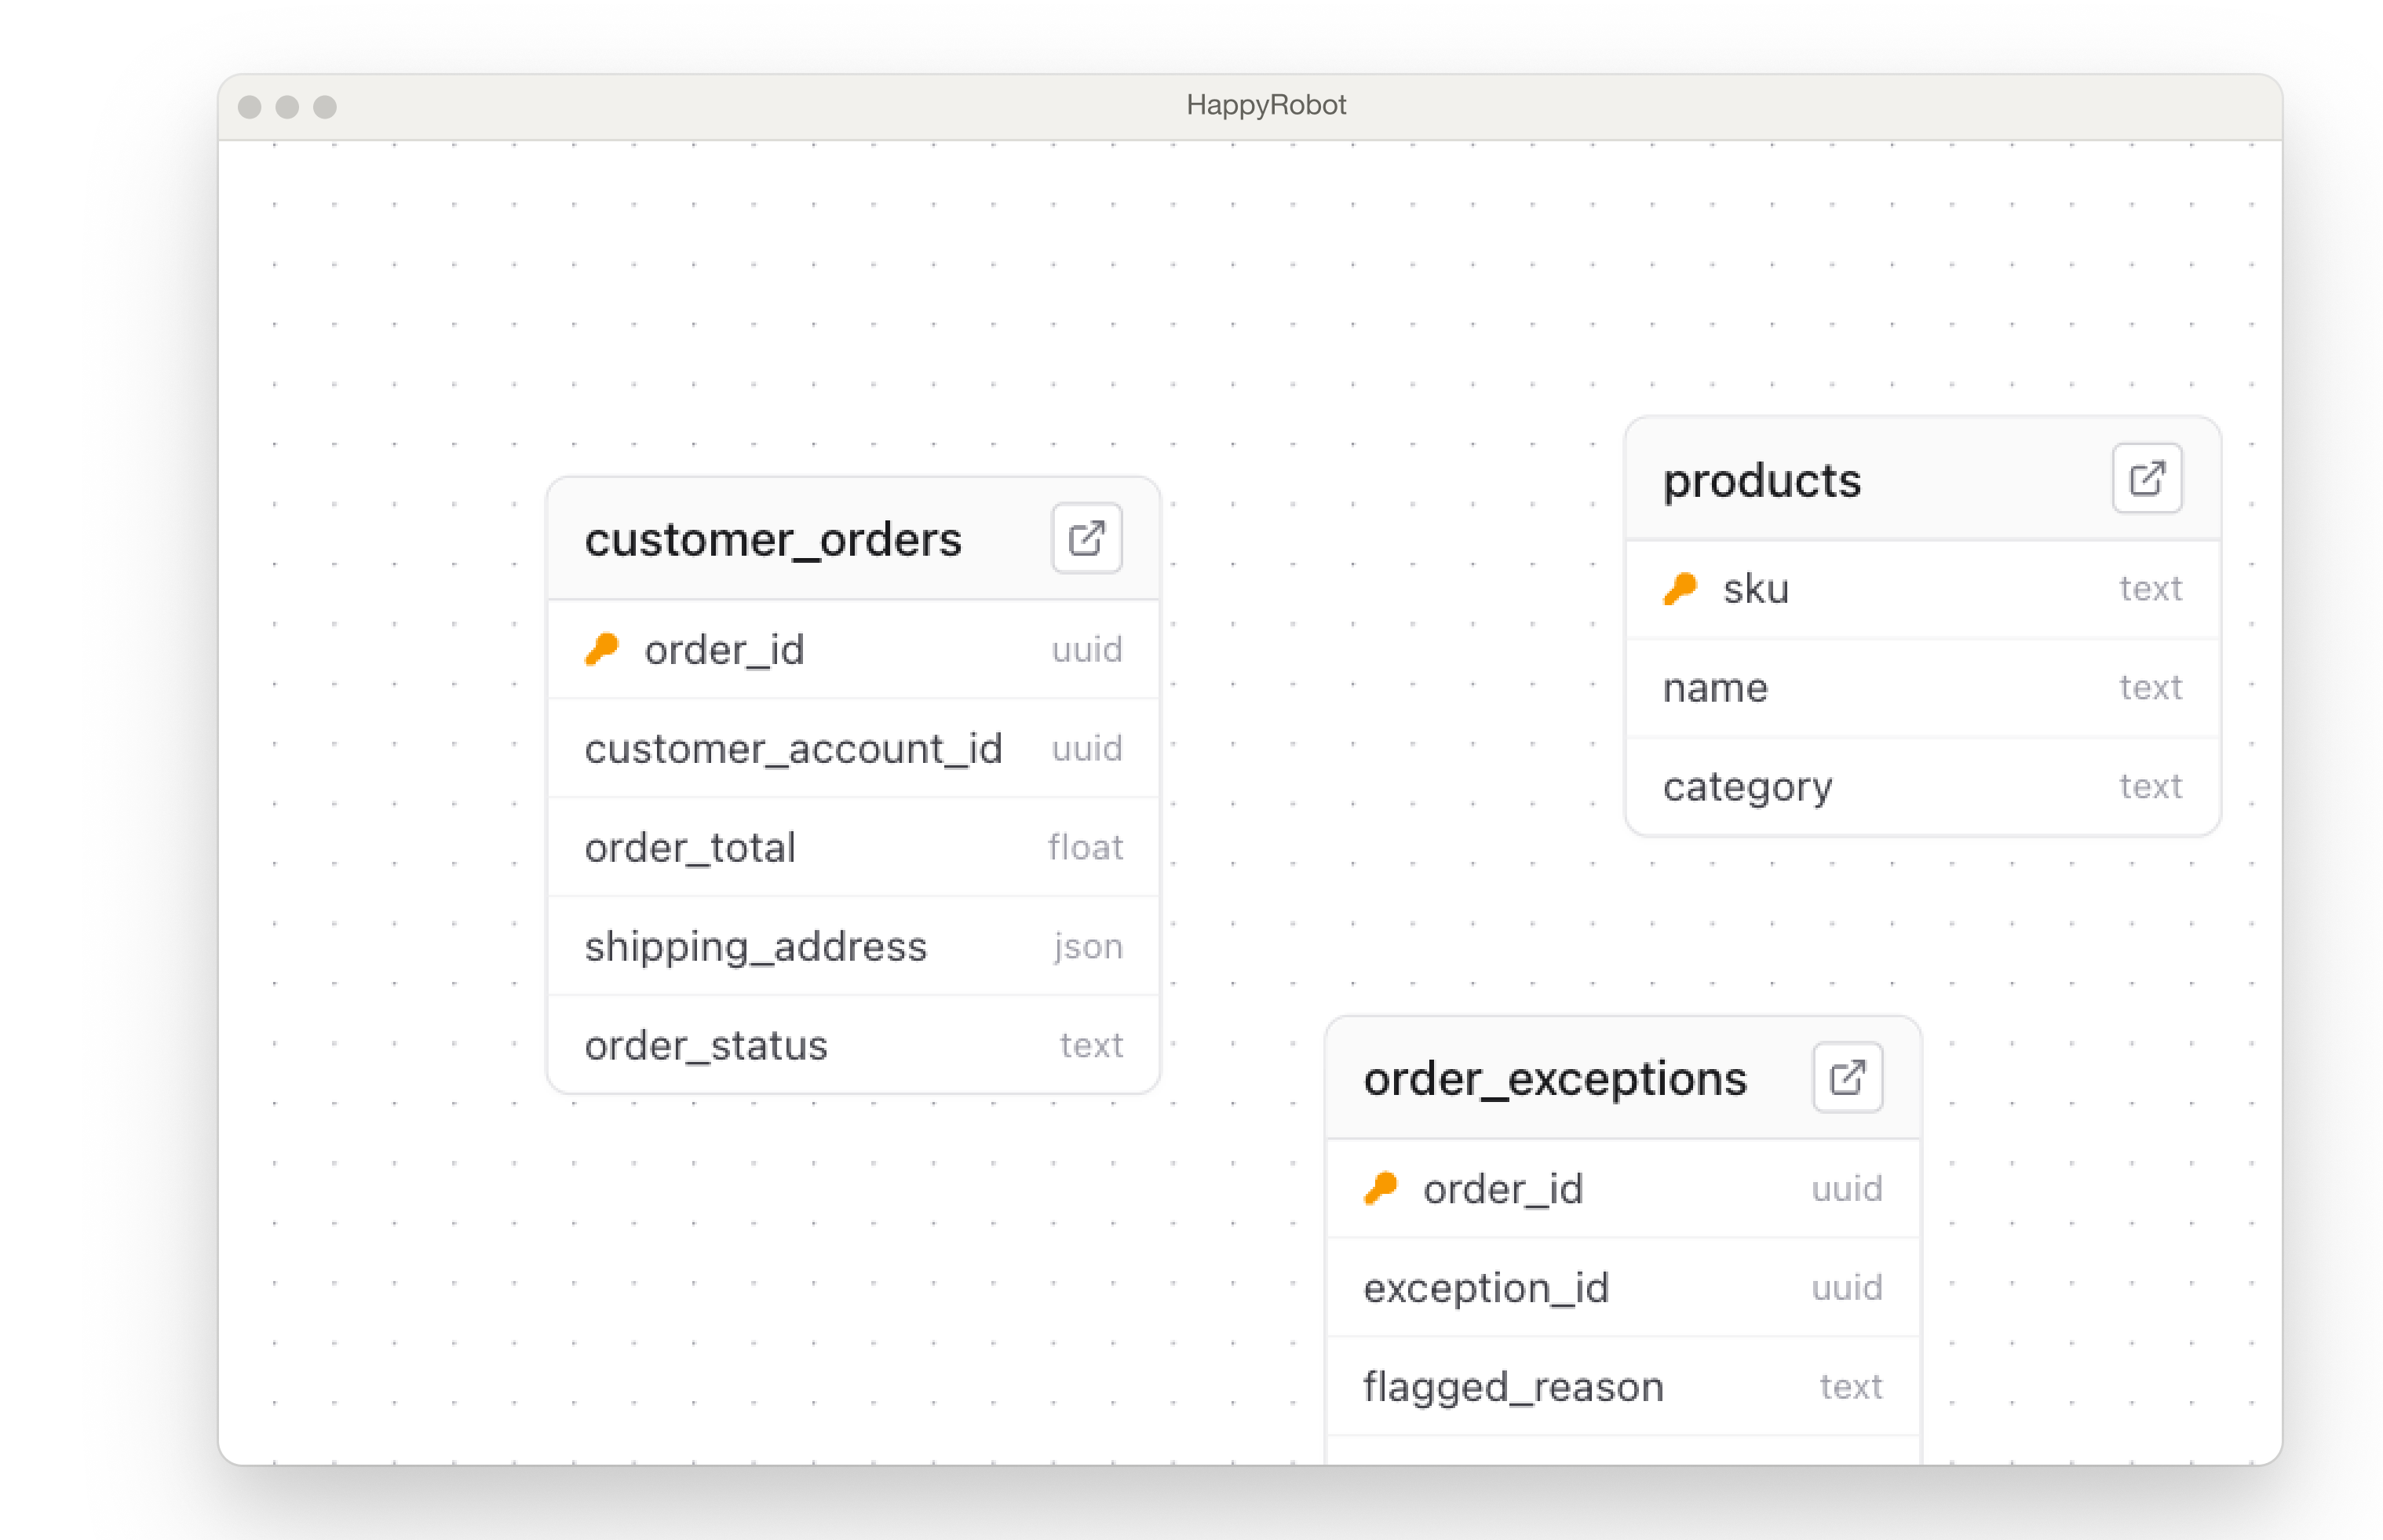The image size is (2383, 1540).
Task: Click the key icon beside sku
Action: click(1680, 589)
